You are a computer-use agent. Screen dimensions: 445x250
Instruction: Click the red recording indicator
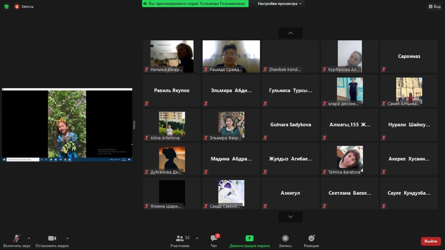pos(17,6)
